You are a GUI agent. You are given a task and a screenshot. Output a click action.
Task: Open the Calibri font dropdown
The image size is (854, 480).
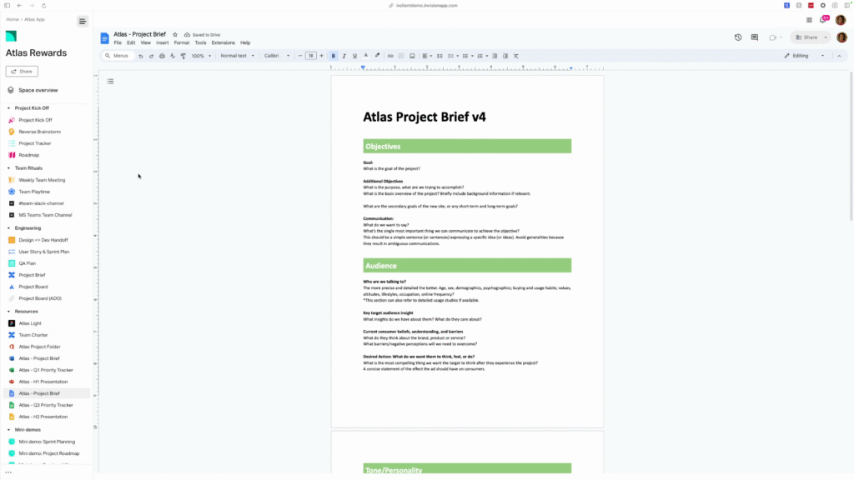[277, 56]
